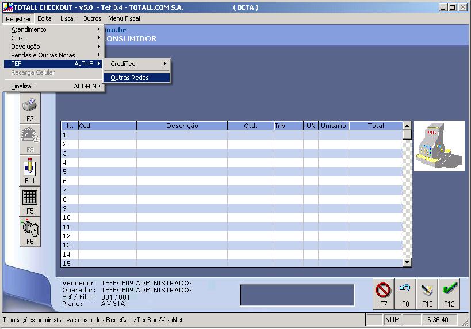Open the F11 notepad with pencil tool
This screenshot has height=329, width=471.
click(x=30, y=171)
